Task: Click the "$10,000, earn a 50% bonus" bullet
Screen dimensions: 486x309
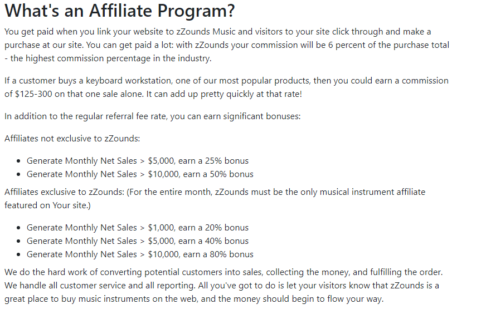Action: point(140,174)
